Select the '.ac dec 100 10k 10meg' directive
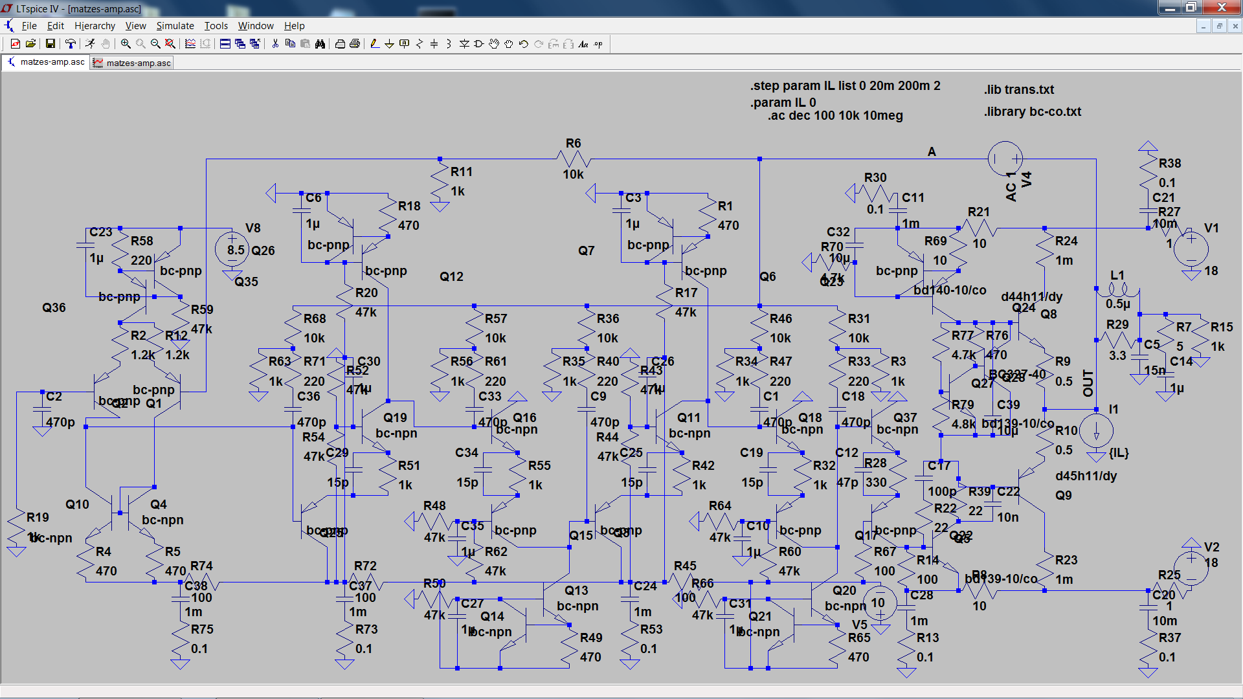This screenshot has height=699, width=1243. (x=835, y=116)
